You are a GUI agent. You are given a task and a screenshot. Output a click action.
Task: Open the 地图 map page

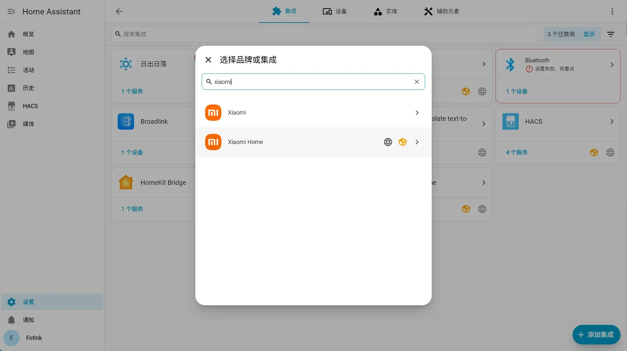coord(52,52)
